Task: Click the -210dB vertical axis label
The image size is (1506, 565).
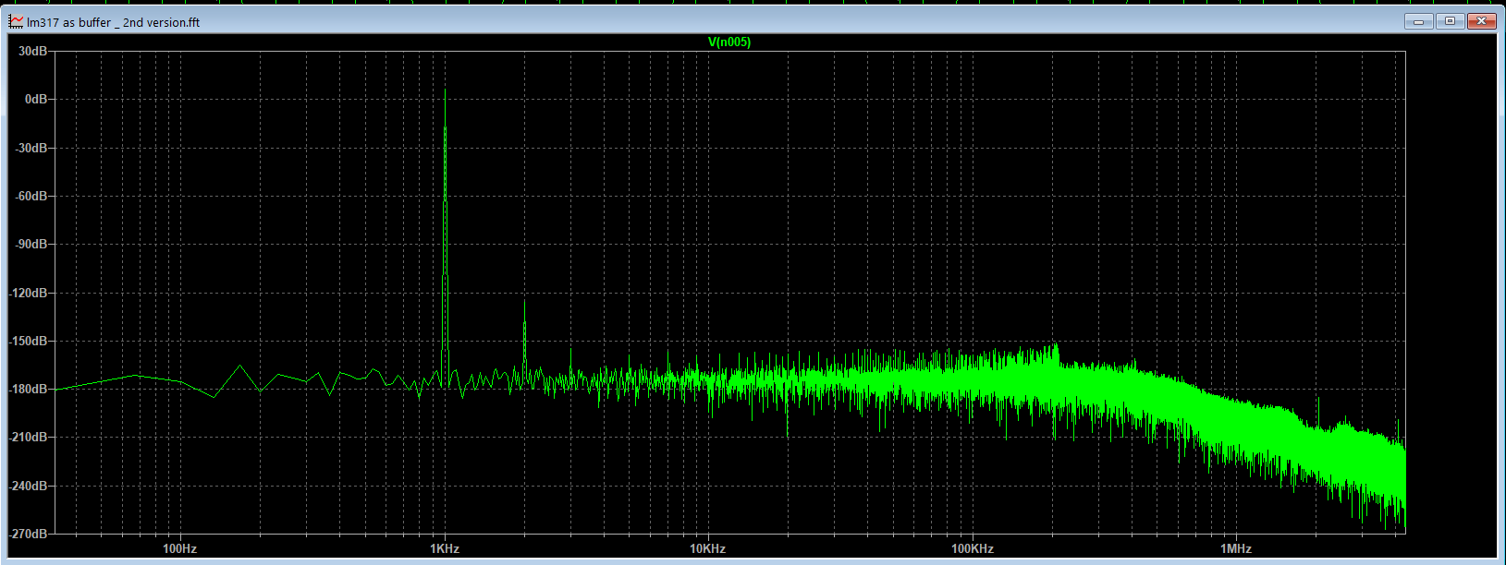Action: [x=29, y=437]
